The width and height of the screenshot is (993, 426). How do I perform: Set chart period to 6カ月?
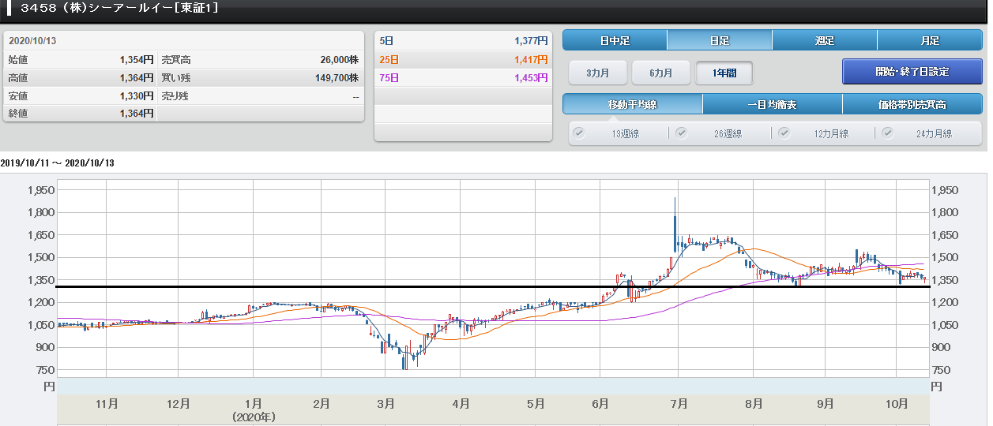(661, 73)
